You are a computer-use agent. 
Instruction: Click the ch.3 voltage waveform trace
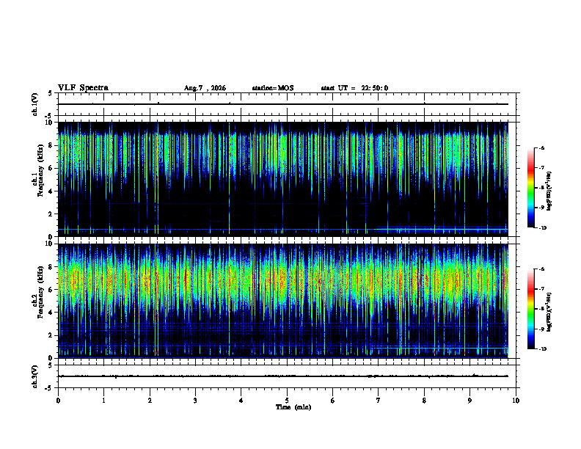click(x=283, y=376)
